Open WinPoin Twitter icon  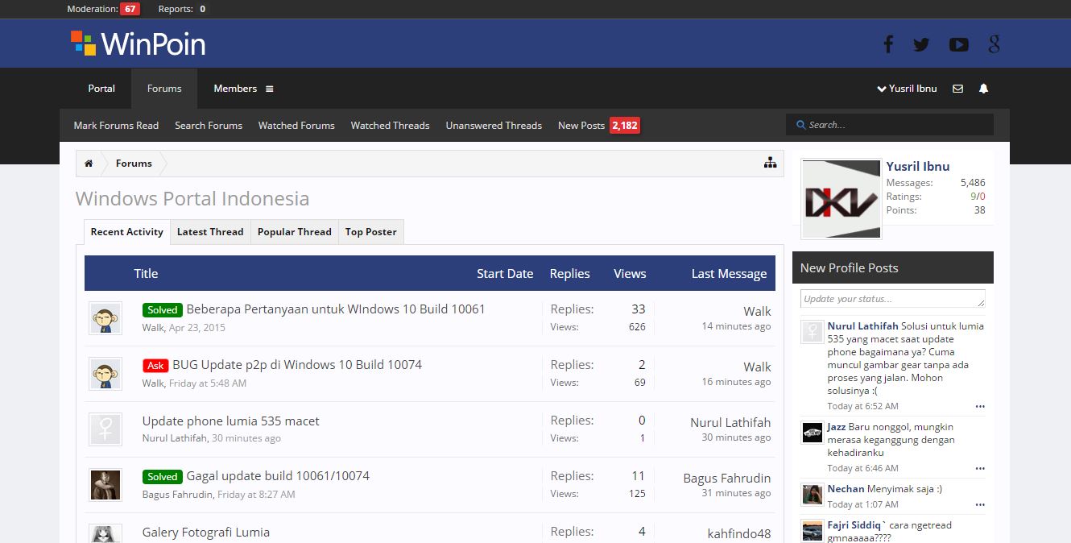921,45
